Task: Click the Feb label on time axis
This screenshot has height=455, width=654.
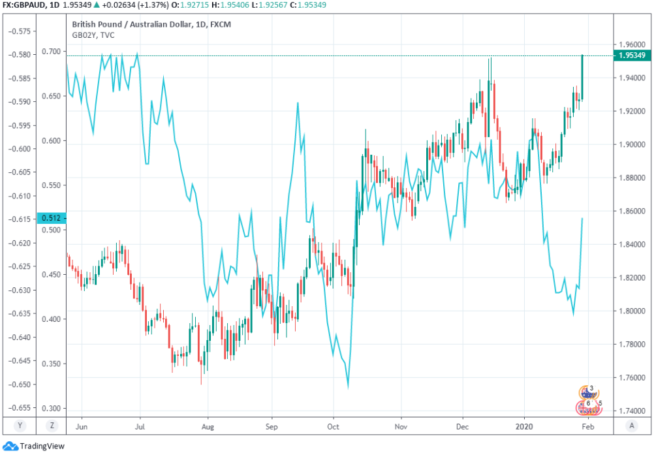Action: pos(587,427)
